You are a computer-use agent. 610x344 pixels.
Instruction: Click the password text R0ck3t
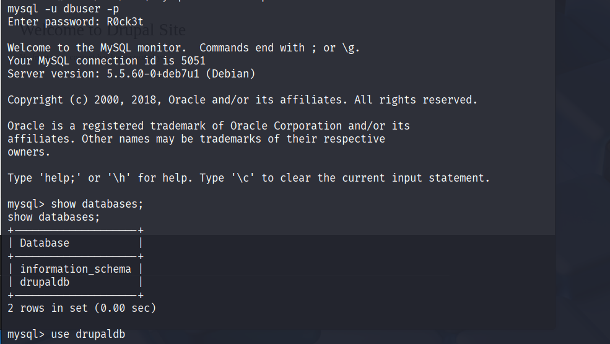coord(125,22)
